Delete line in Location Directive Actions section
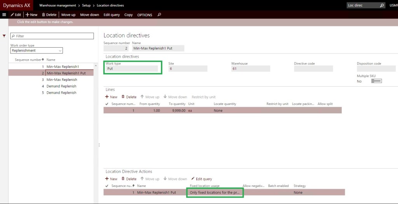The image size is (398, 204). point(129,179)
